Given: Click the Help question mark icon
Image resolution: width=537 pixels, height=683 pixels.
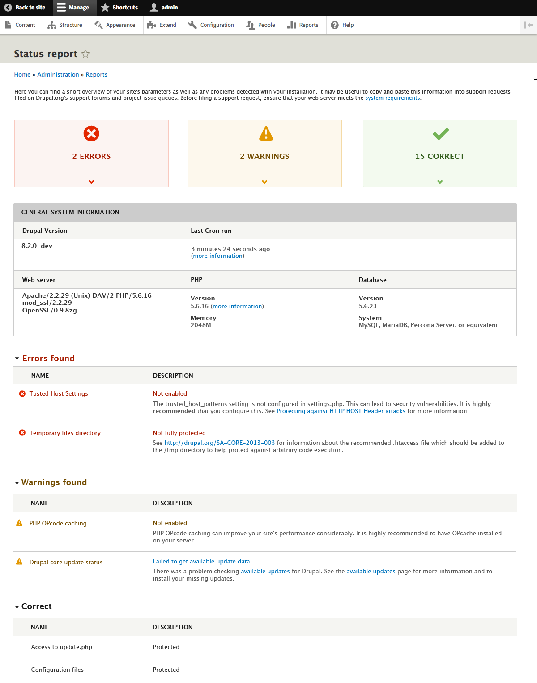Looking at the screenshot, I should [x=335, y=25].
